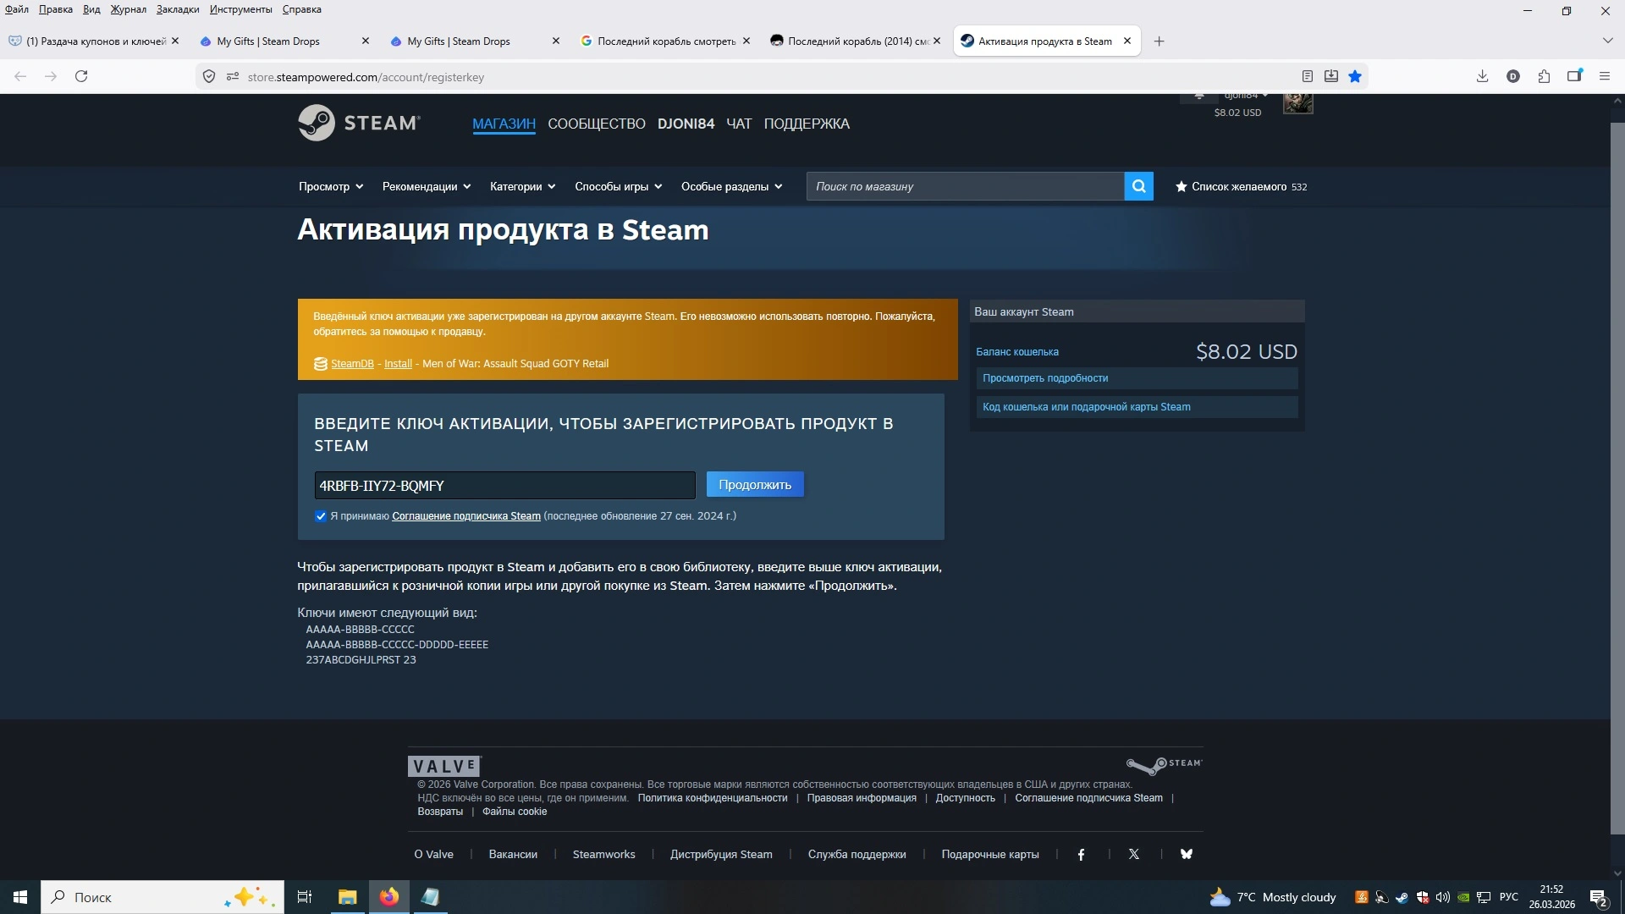Expand the 'Особые разделы' dropdown

(731, 186)
